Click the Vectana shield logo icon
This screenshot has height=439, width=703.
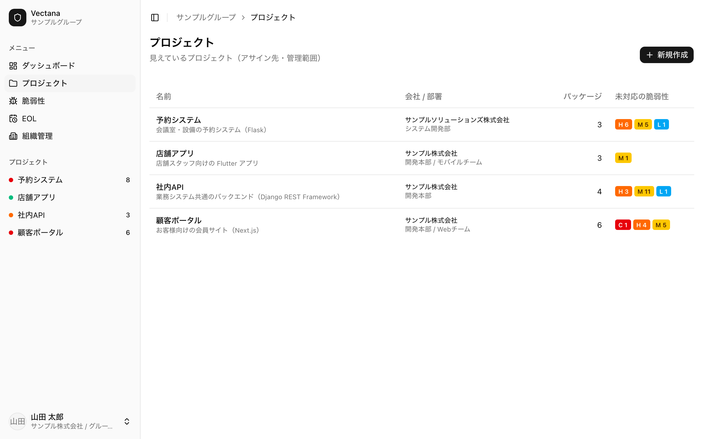[17, 17]
